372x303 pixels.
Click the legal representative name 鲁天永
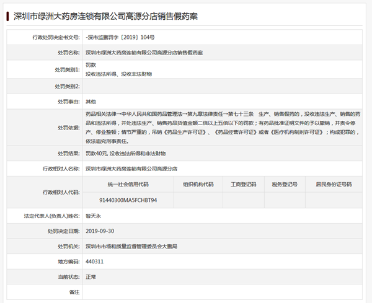click(93, 216)
